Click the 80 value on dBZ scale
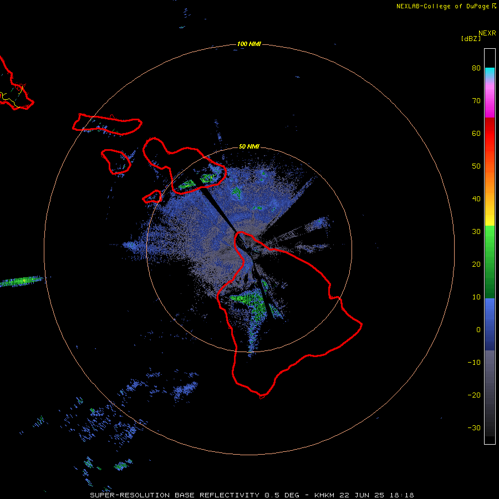 (x=476, y=68)
